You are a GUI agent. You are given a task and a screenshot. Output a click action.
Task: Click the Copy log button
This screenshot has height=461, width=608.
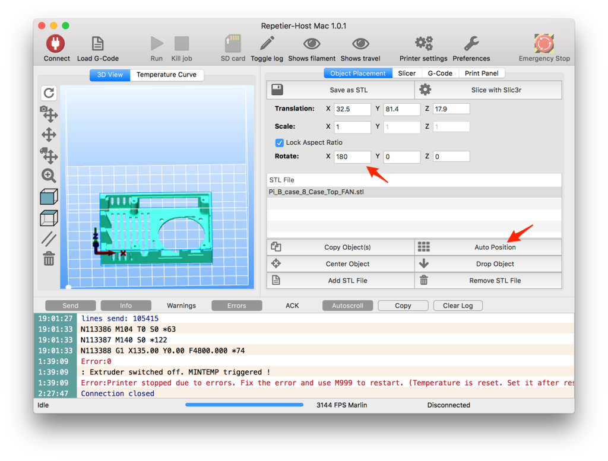pos(403,306)
